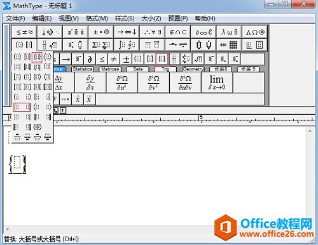Insert floor brackets template

(37, 67)
